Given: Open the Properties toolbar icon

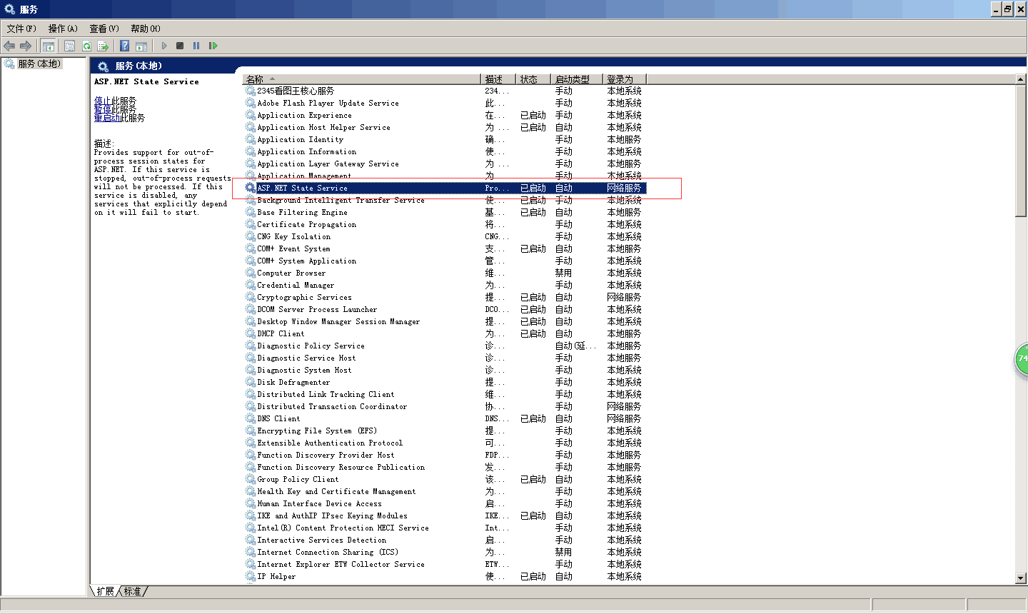Looking at the screenshot, I should pyautogui.click(x=69, y=46).
